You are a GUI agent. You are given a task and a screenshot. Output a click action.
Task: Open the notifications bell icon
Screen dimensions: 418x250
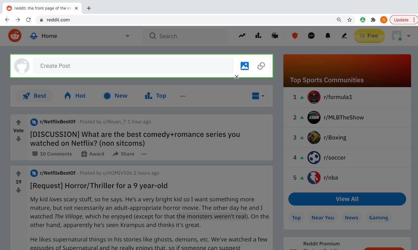coord(328,36)
